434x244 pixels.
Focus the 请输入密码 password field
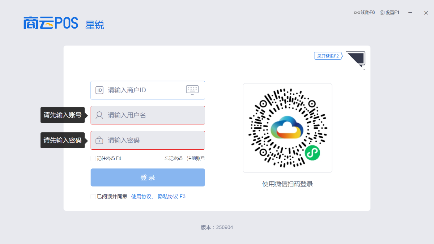pyautogui.click(x=152, y=140)
